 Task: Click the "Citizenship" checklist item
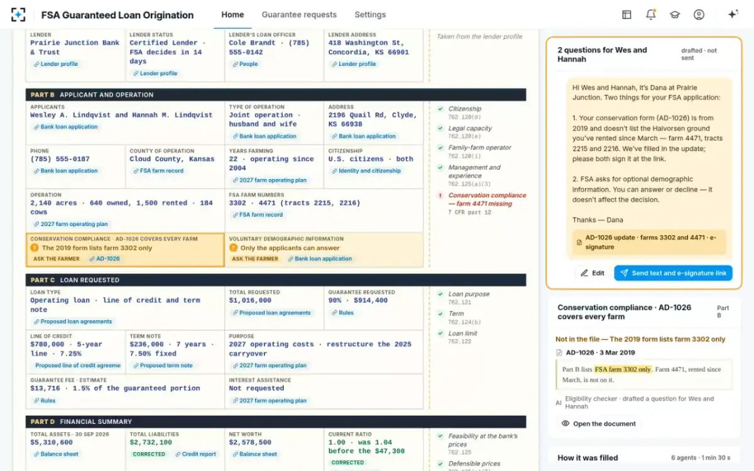(x=465, y=109)
